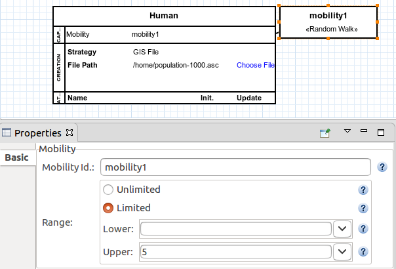Select the Human agent header
Image resolution: width=396 pixels, height=269 pixels.
point(164,16)
